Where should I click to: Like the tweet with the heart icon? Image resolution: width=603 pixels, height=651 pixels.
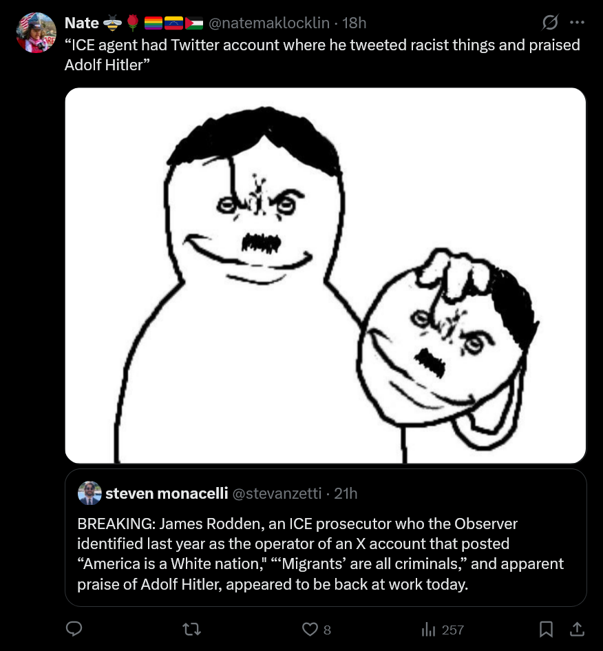tap(310, 630)
